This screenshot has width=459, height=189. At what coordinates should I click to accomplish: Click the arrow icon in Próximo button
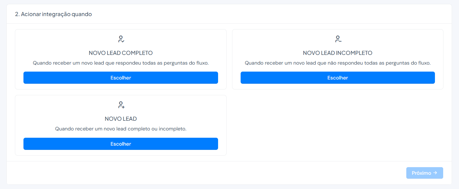435,173
